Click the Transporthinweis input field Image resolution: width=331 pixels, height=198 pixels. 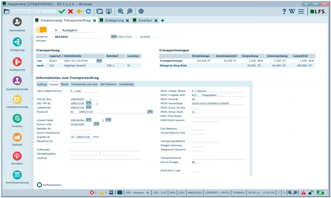[x=219, y=158]
